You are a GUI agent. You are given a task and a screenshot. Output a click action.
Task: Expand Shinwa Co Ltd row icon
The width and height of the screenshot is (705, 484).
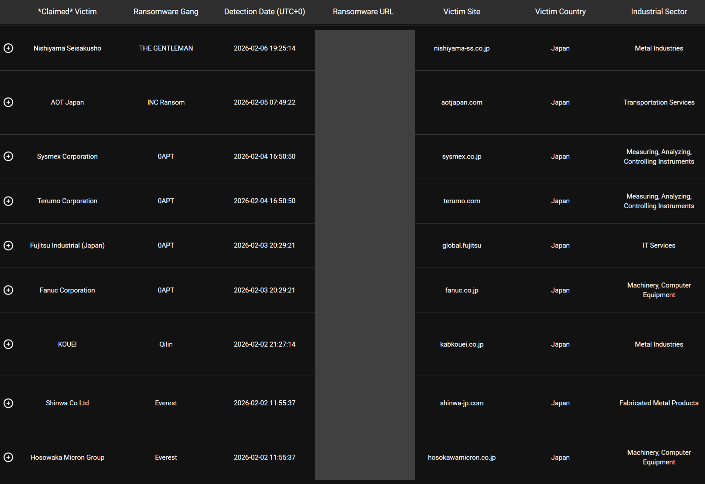8,403
